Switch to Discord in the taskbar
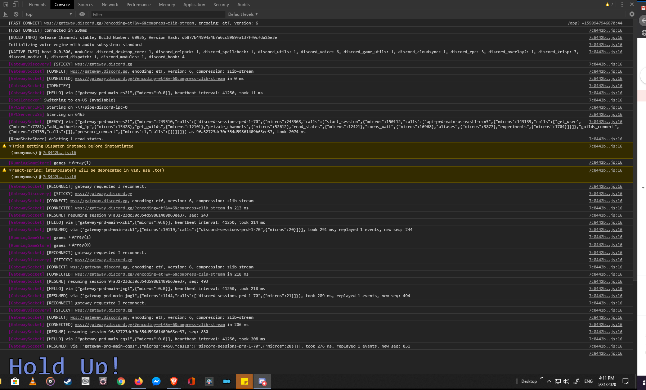This screenshot has height=390, width=646. (262, 381)
